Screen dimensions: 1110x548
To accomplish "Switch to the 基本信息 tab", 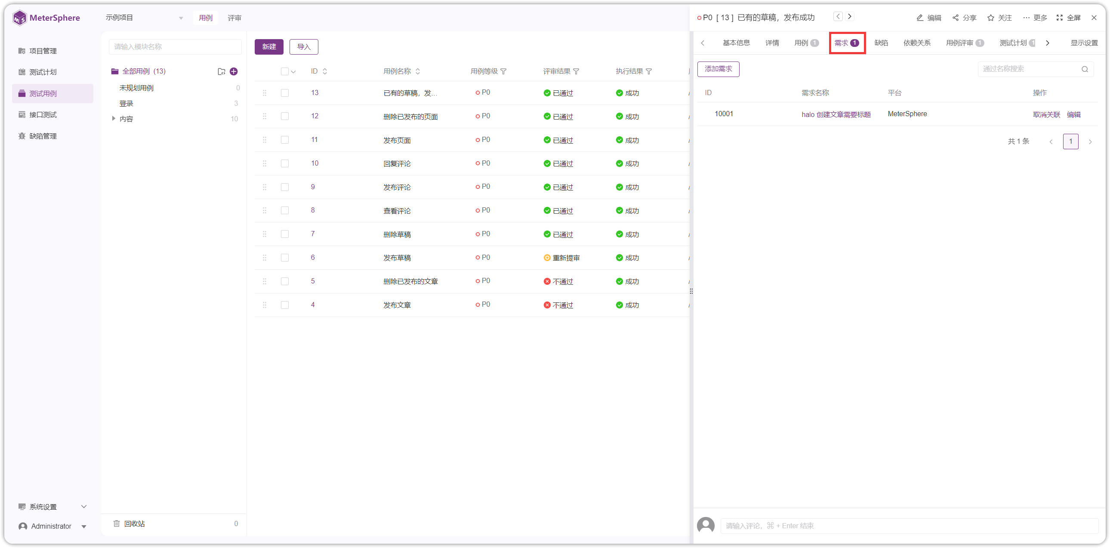I will coord(737,43).
